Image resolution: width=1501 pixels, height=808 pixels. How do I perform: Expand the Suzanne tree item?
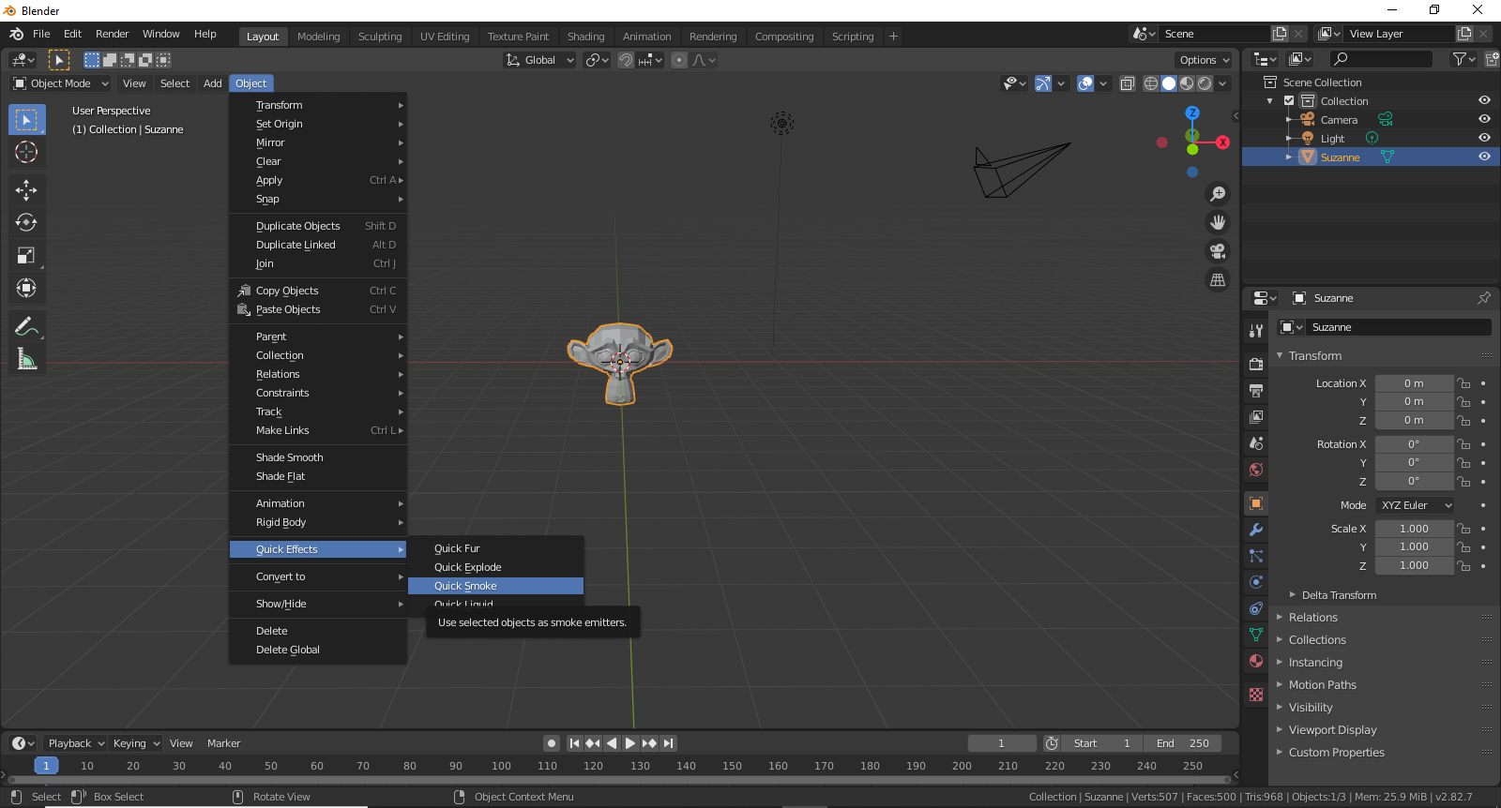tap(1289, 157)
